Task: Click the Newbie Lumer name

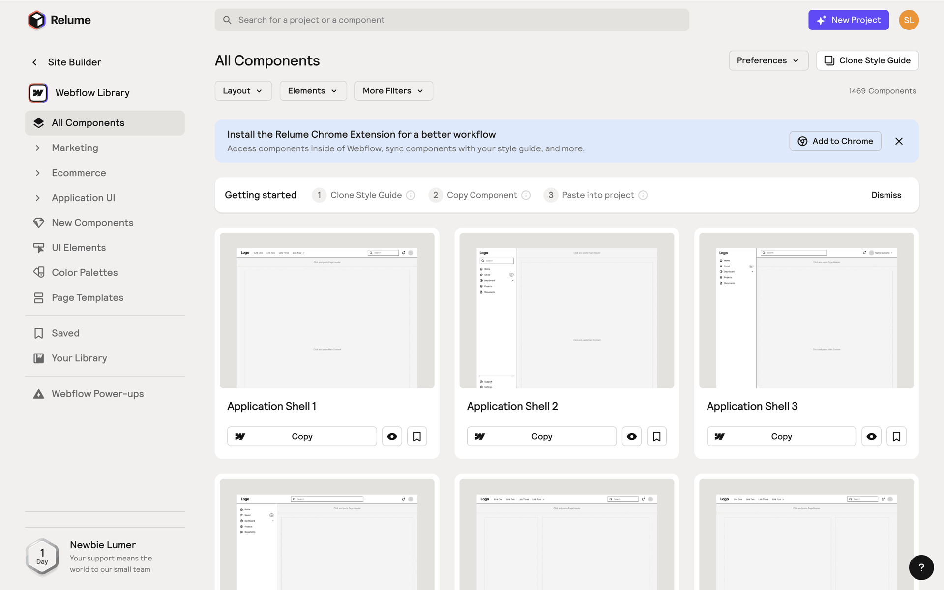Action: [103, 545]
